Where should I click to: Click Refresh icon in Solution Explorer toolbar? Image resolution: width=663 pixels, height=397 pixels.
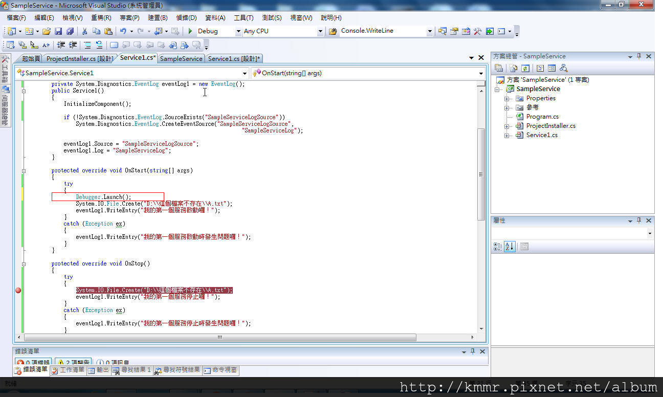[x=525, y=68]
